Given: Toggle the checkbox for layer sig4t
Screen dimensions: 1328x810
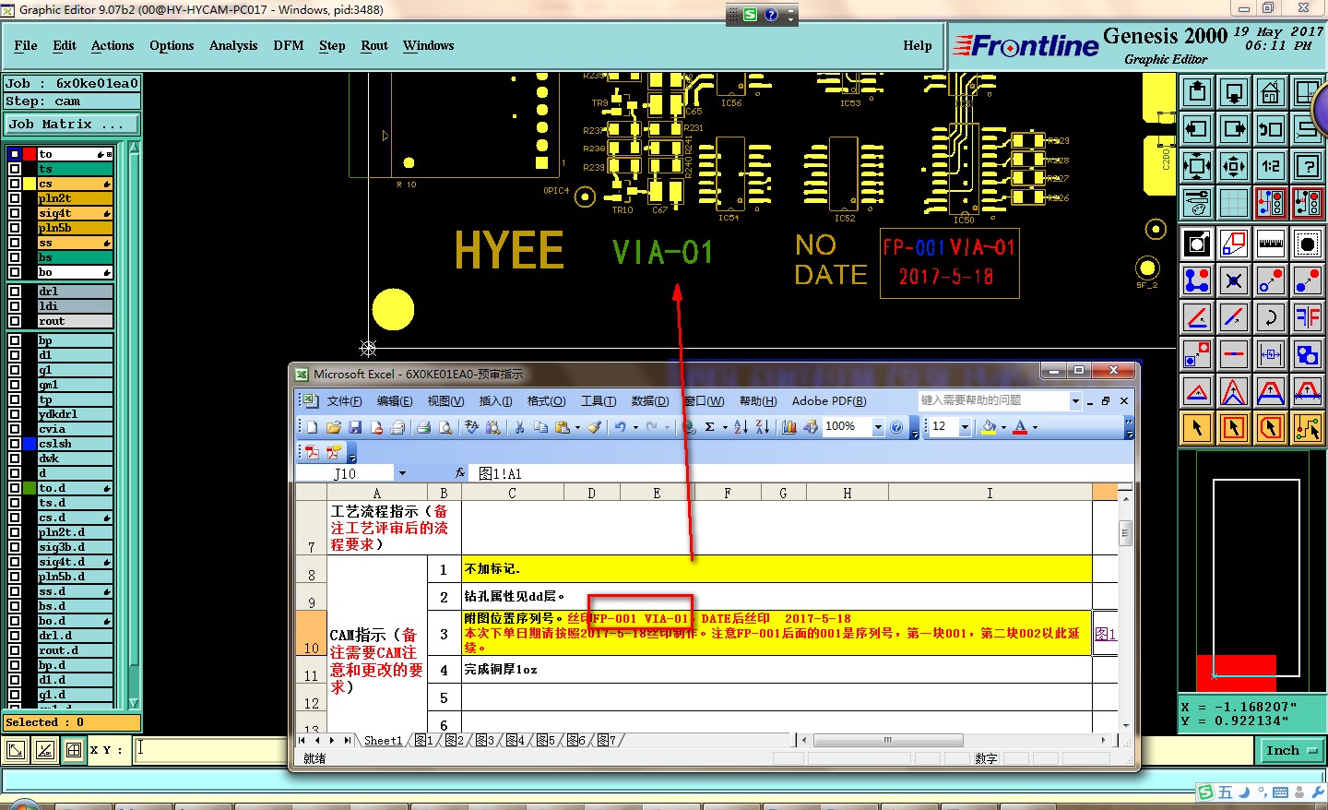Looking at the screenshot, I should click(15, 213).
